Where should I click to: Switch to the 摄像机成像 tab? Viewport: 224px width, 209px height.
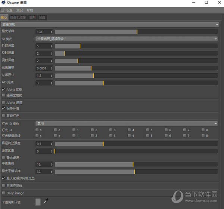click(18, 17)
